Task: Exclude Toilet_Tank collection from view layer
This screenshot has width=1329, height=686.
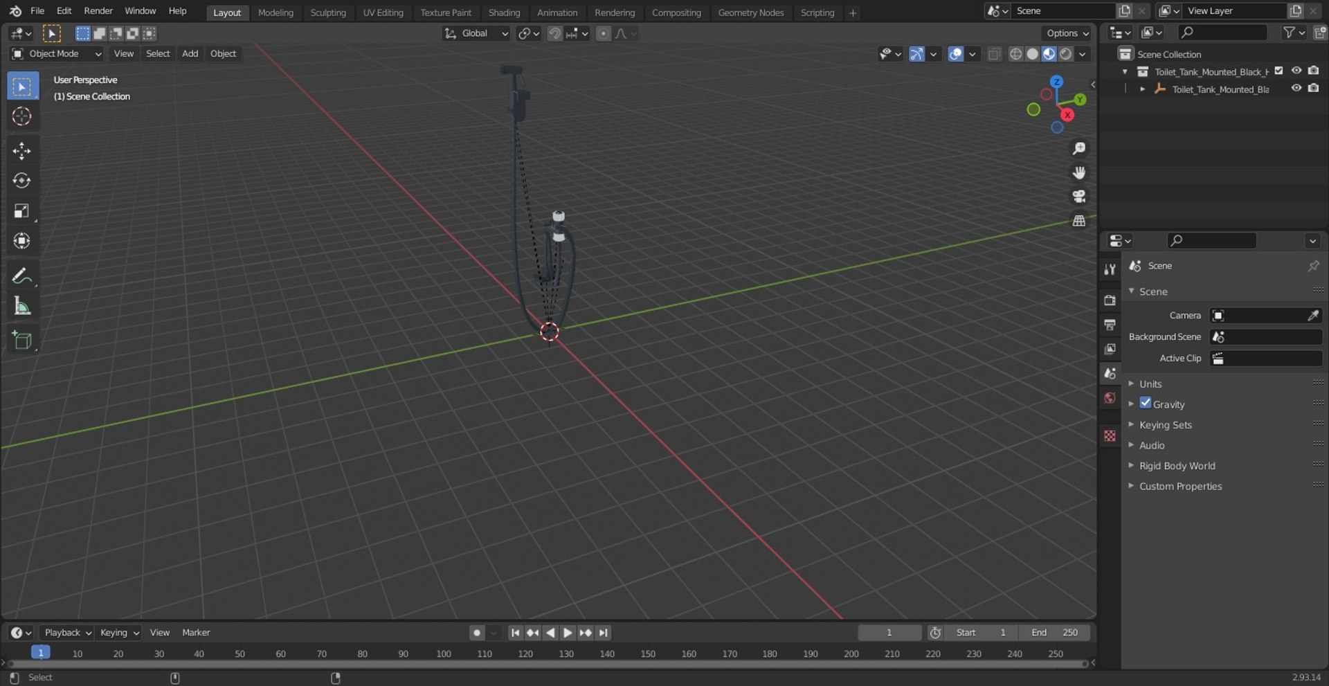Action: click(1279, 71)
